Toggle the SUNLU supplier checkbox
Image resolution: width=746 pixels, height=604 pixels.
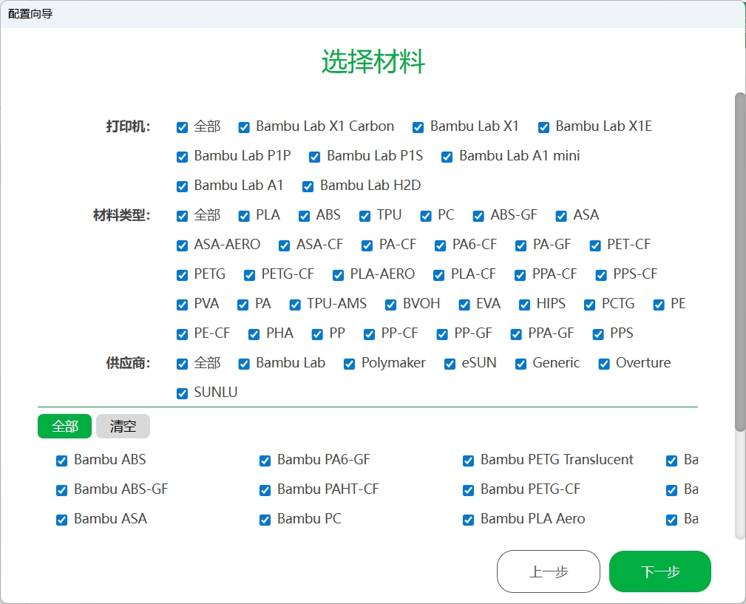(x=182, y=393)
